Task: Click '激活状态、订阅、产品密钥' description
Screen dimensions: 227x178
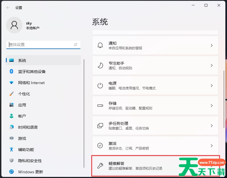Action: tap(128, 148)
